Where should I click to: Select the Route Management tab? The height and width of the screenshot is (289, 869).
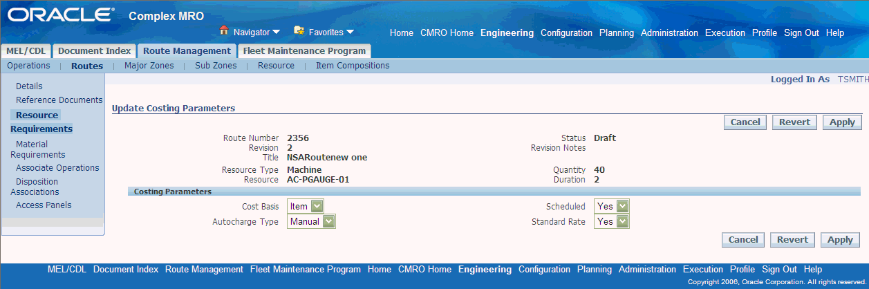tap(187, 51)
